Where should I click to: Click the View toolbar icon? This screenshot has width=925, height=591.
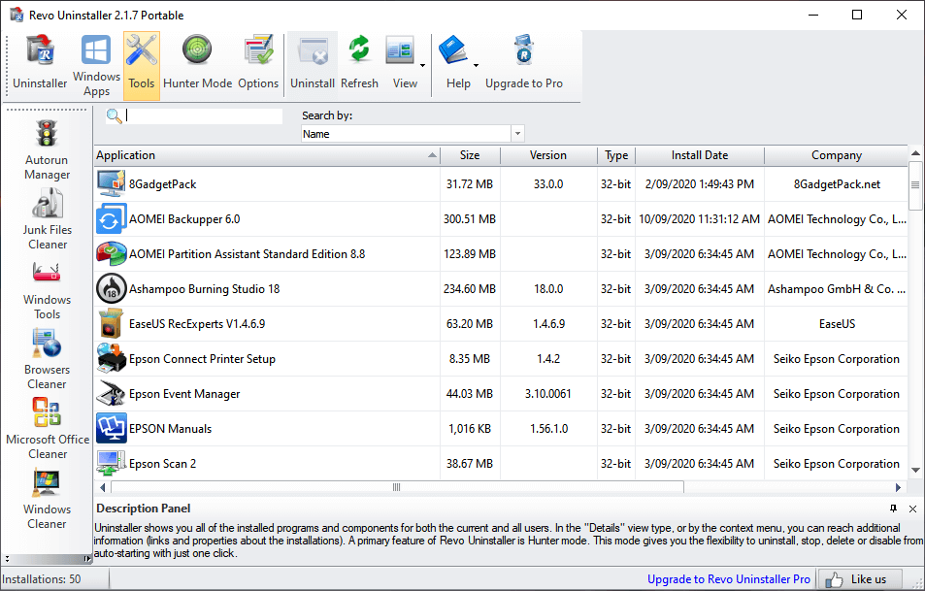(x=401, y=51)
